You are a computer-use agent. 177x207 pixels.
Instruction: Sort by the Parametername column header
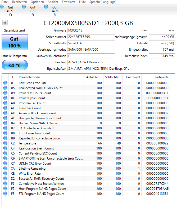(51, 77)
